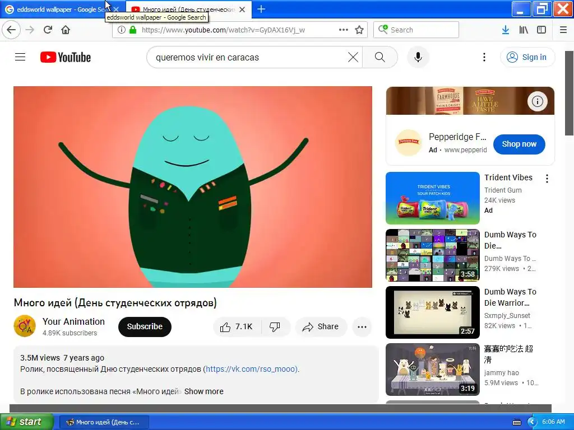Select the Много идей YouTube tab
Screen dimensions: 574x430
[x=183, y=10]
